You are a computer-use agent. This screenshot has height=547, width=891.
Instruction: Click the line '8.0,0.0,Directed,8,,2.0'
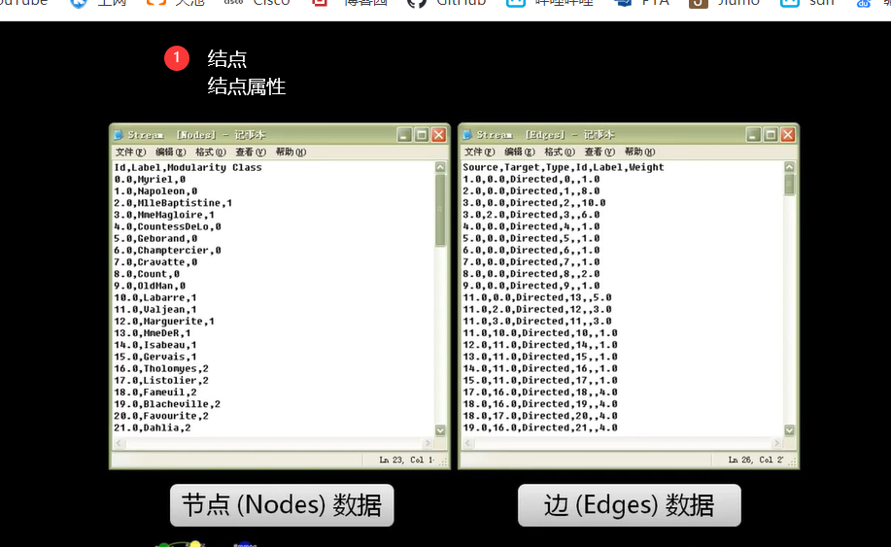(x=531, y=274)
